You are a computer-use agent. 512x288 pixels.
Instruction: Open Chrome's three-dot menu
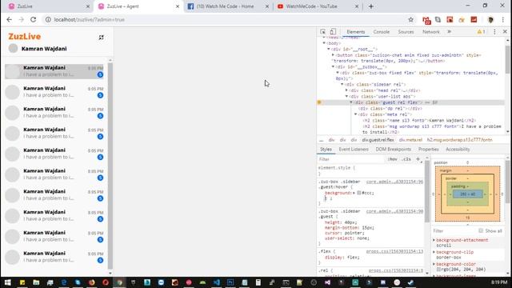tap(503, 19)
